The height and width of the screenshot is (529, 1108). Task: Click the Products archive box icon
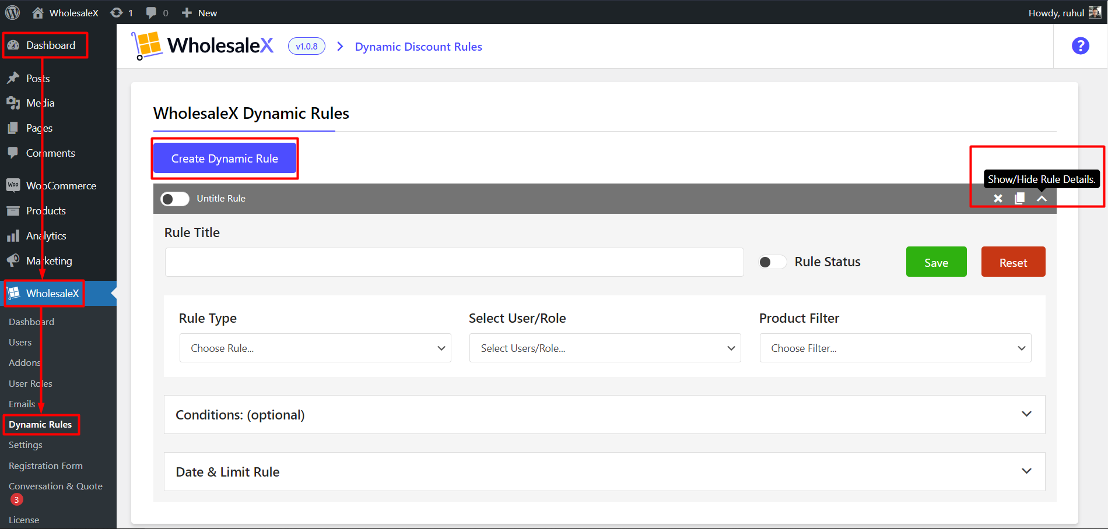coord(13,211)
